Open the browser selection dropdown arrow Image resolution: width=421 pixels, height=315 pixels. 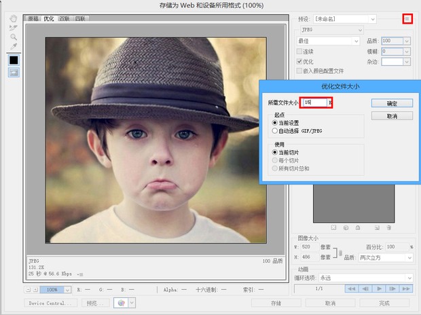(132, 303)
